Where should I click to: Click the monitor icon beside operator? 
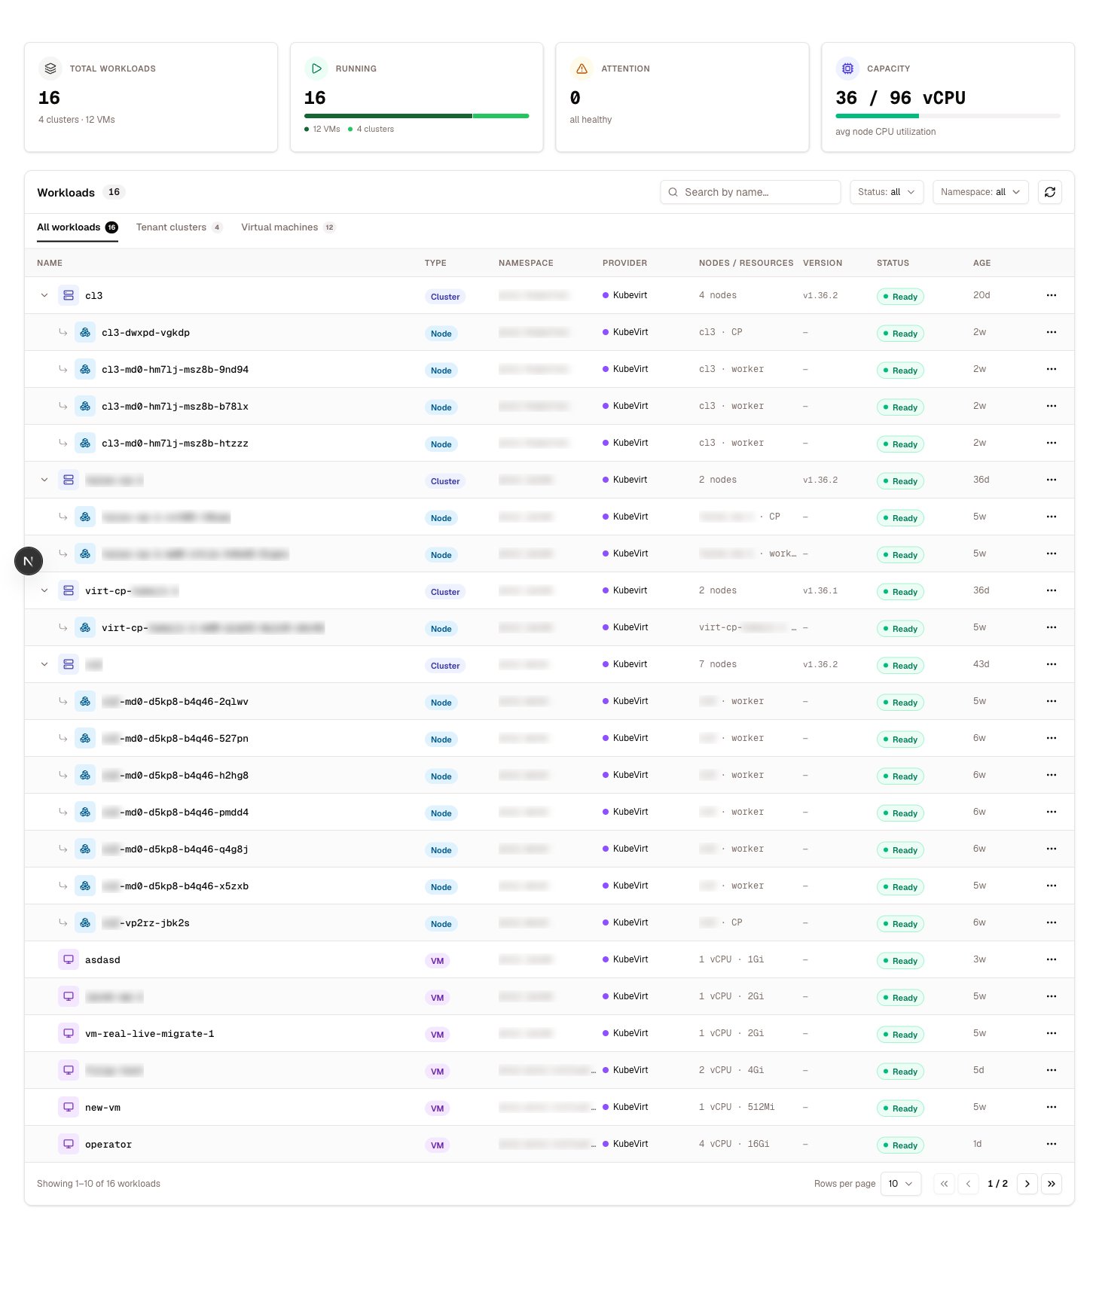(x=69, y=1144)
